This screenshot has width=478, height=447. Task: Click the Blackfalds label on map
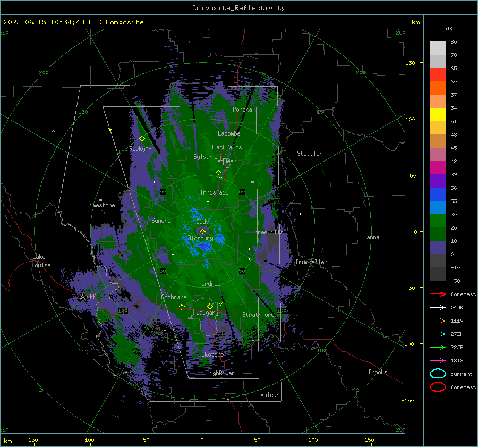pos(226,147)
